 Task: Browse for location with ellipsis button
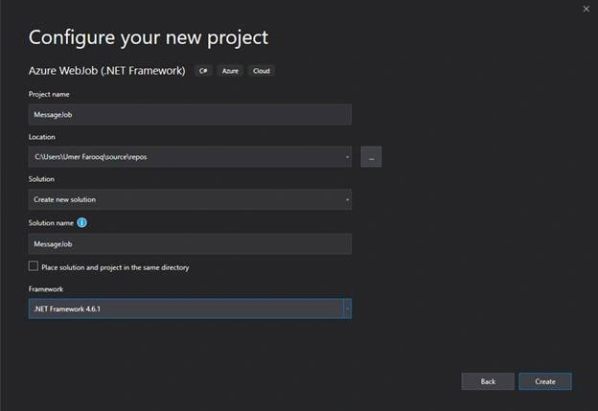(371, 157)
